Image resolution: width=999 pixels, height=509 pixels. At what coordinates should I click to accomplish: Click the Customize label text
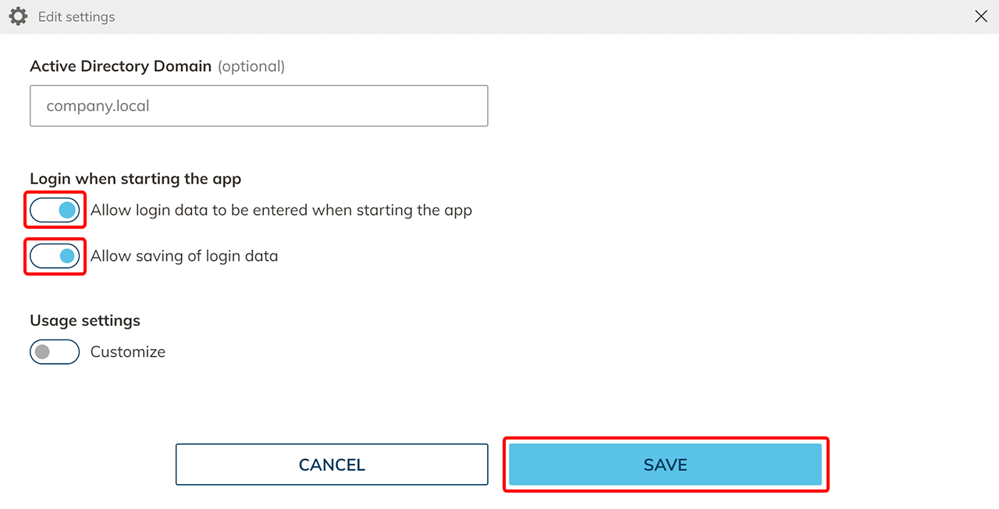128,352
